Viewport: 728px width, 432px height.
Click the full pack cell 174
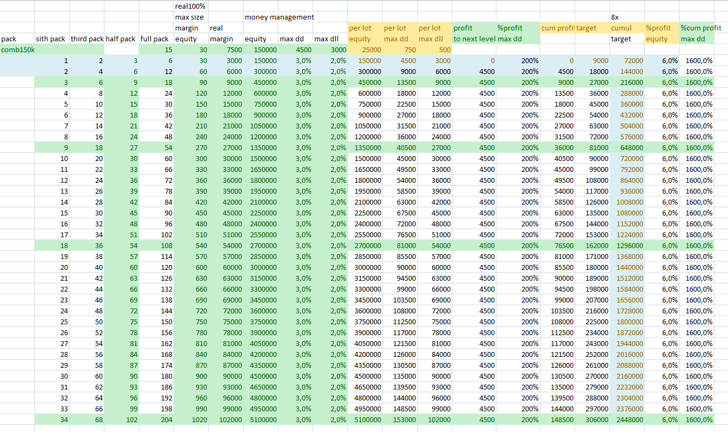coord(157,365)
